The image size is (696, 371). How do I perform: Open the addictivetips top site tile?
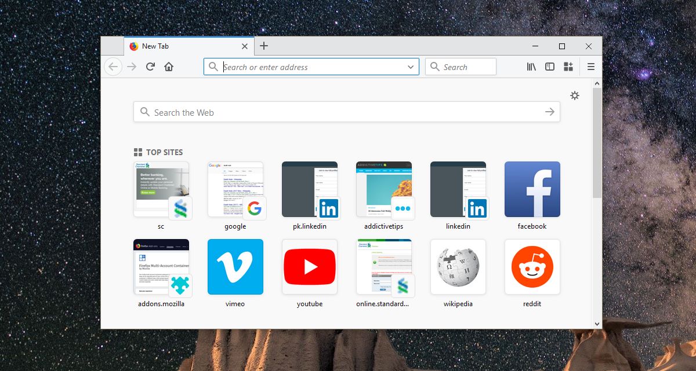pos(384,189)
